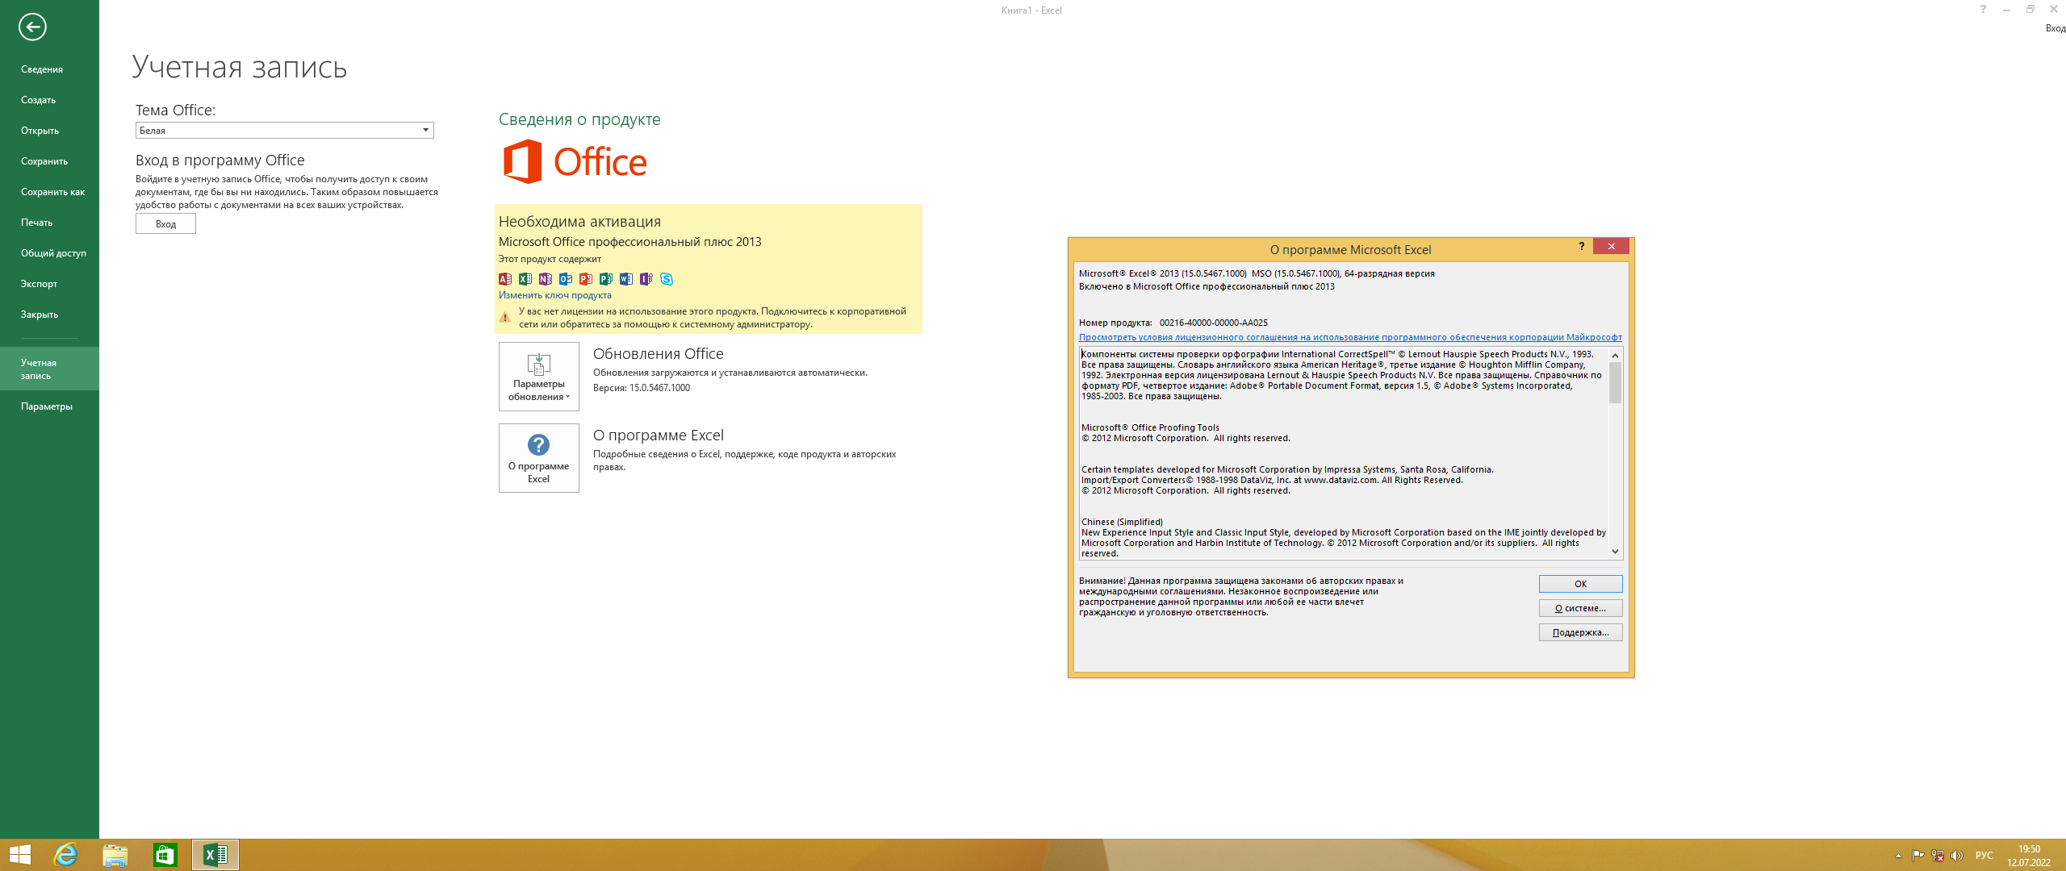Click О системе button

tap(1580, 608)
